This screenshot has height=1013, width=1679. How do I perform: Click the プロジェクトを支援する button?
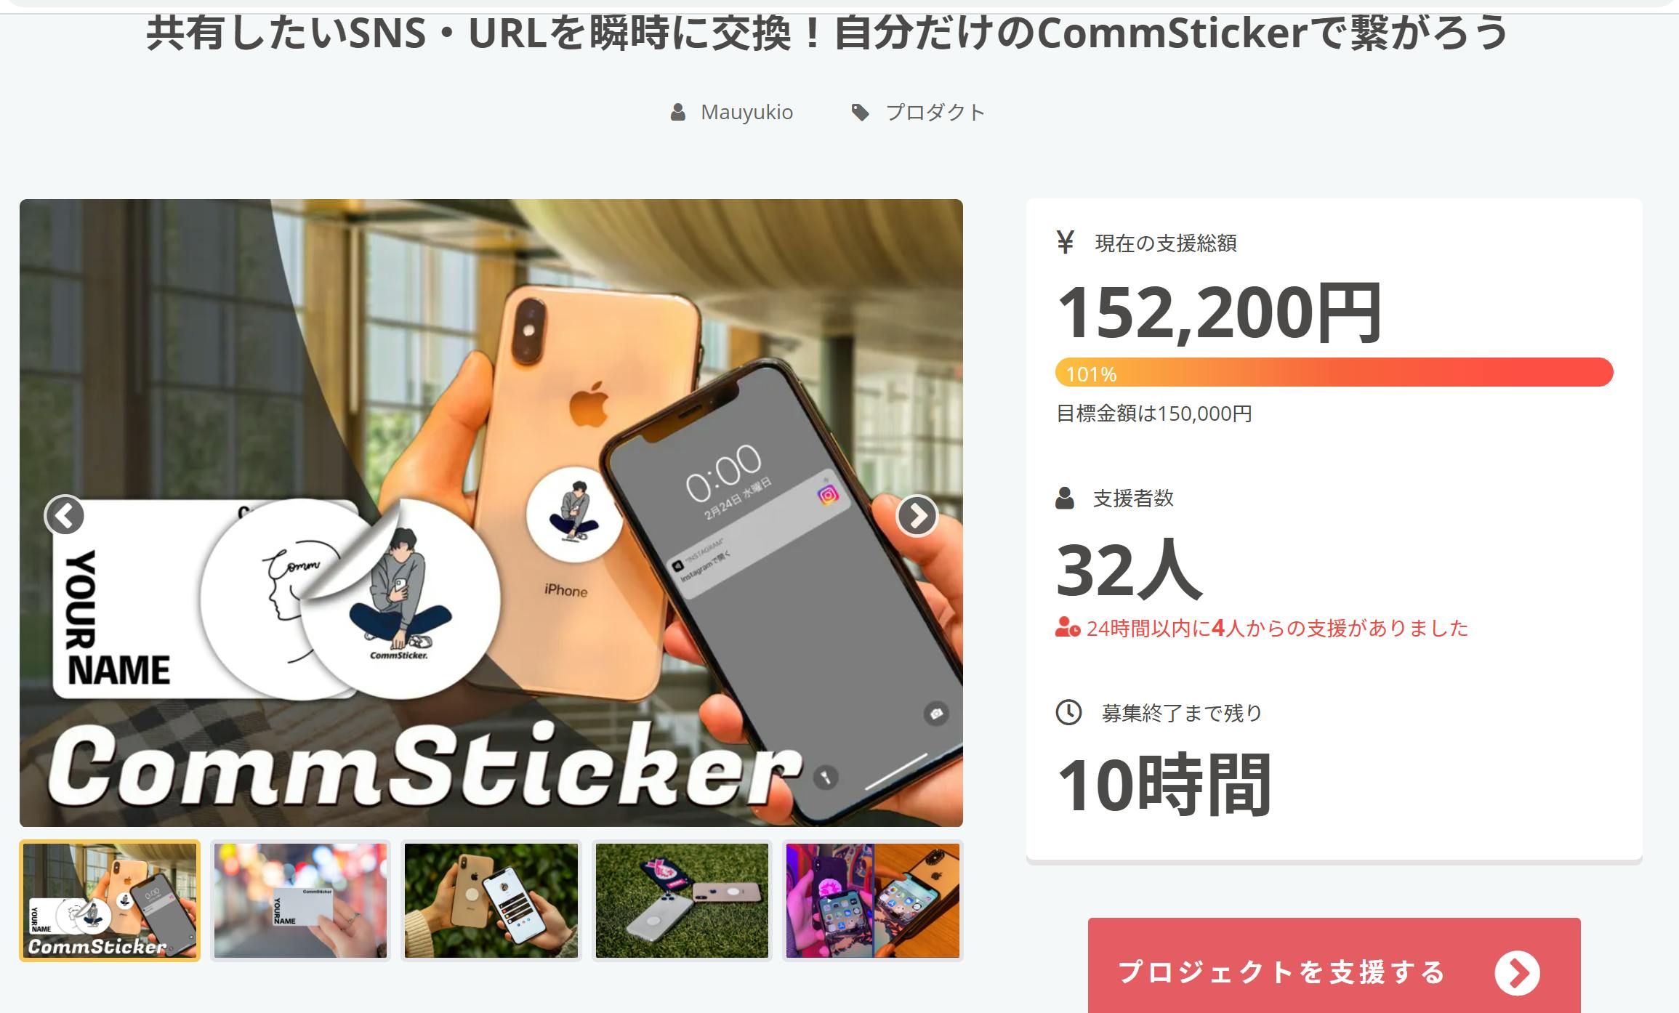1334,966
